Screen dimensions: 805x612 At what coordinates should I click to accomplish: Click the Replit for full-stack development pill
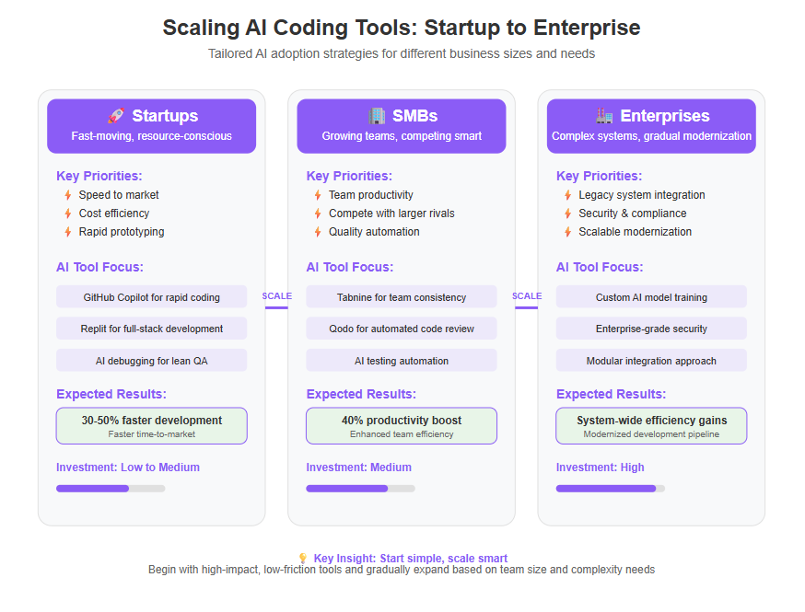point(151,329)
